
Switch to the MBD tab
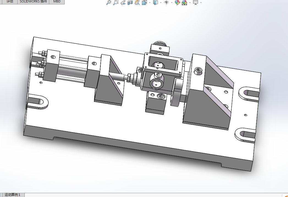coord(57,2)
